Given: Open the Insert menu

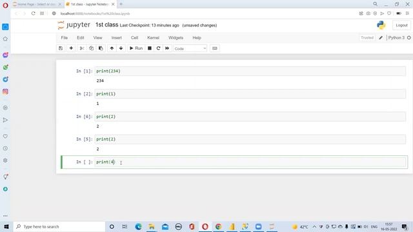Looking at the screenshot, I should click(116, 38).
